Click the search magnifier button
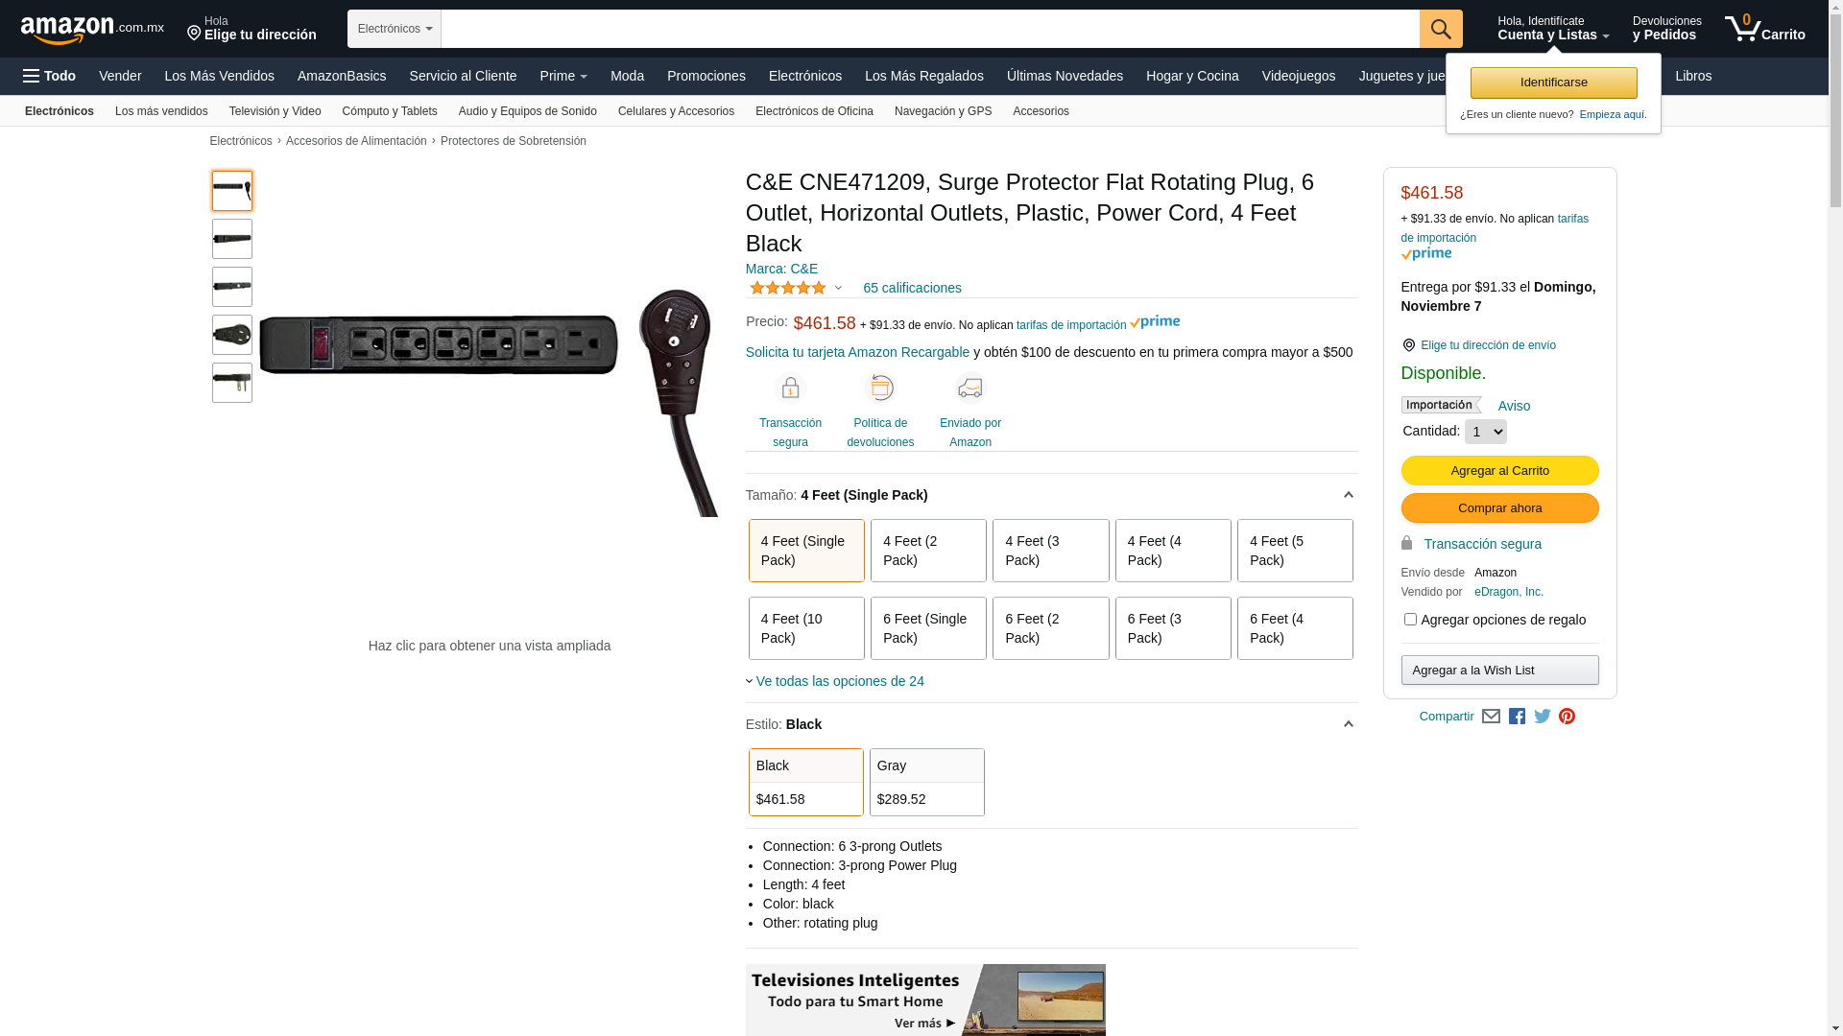This screenshot has width=1843, height=1036. pos(1440,29)
